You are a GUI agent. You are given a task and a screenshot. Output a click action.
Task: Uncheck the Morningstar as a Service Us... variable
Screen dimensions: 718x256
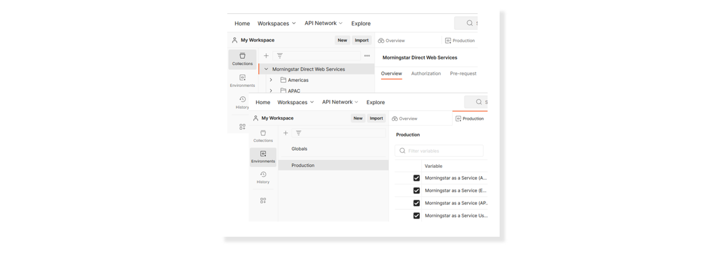(x=416, y=216)
